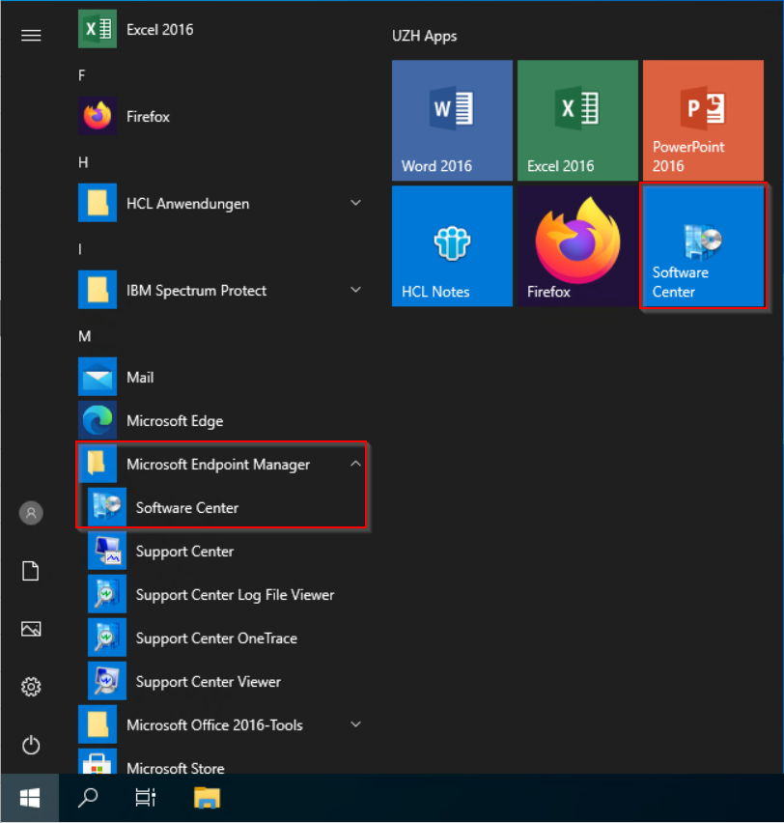Launch the Word 2016 tile
784x823 pixels.
[451, 120]
